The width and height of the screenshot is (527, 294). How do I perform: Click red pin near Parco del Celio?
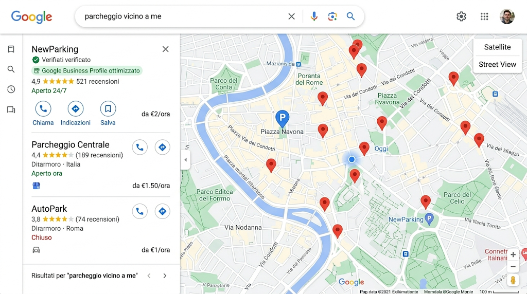pos(426,201)
